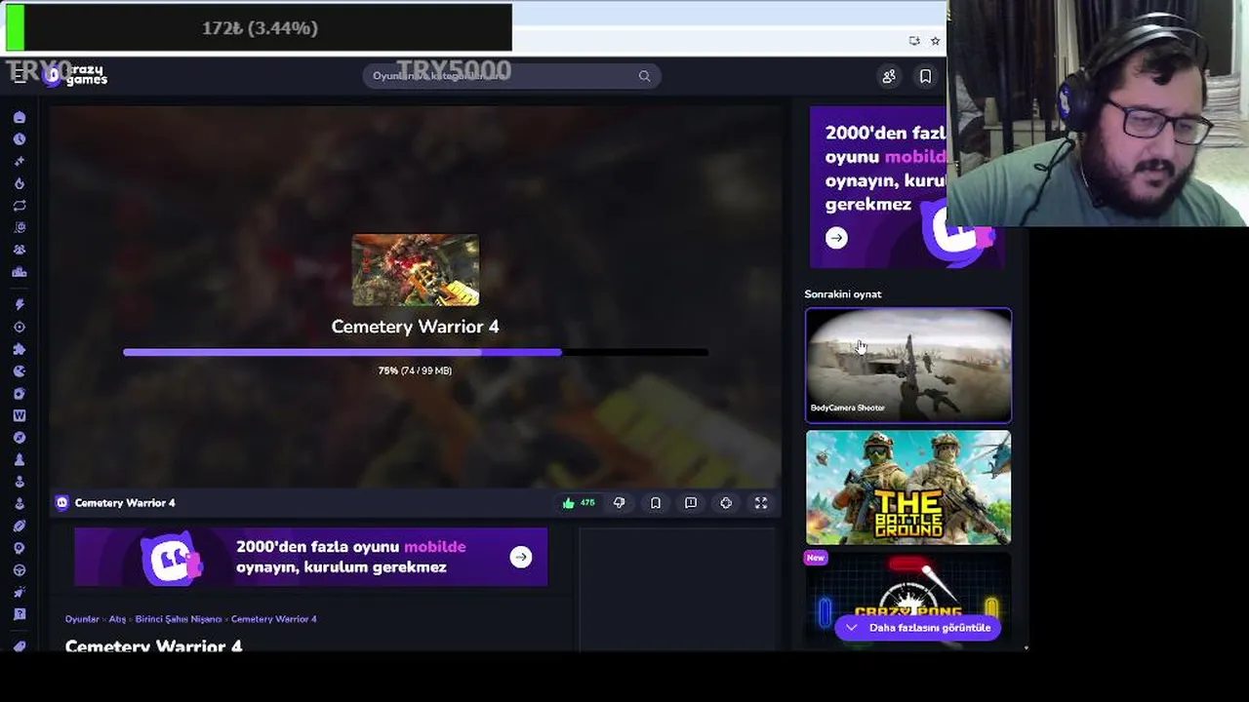Screen dimensions: 1249x702
Task: Click the '75% (74 / 99 MB)' loading text
Action: click(415, 370)
